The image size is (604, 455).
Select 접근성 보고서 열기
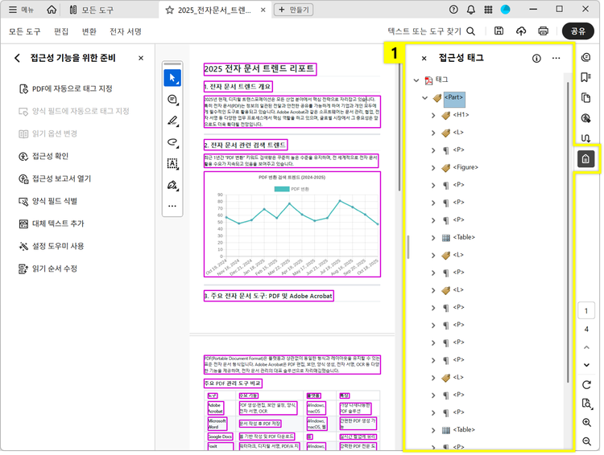55,178
